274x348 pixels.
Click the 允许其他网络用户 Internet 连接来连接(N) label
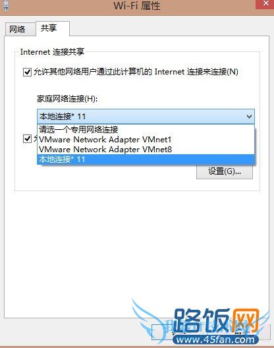point(136,72)
